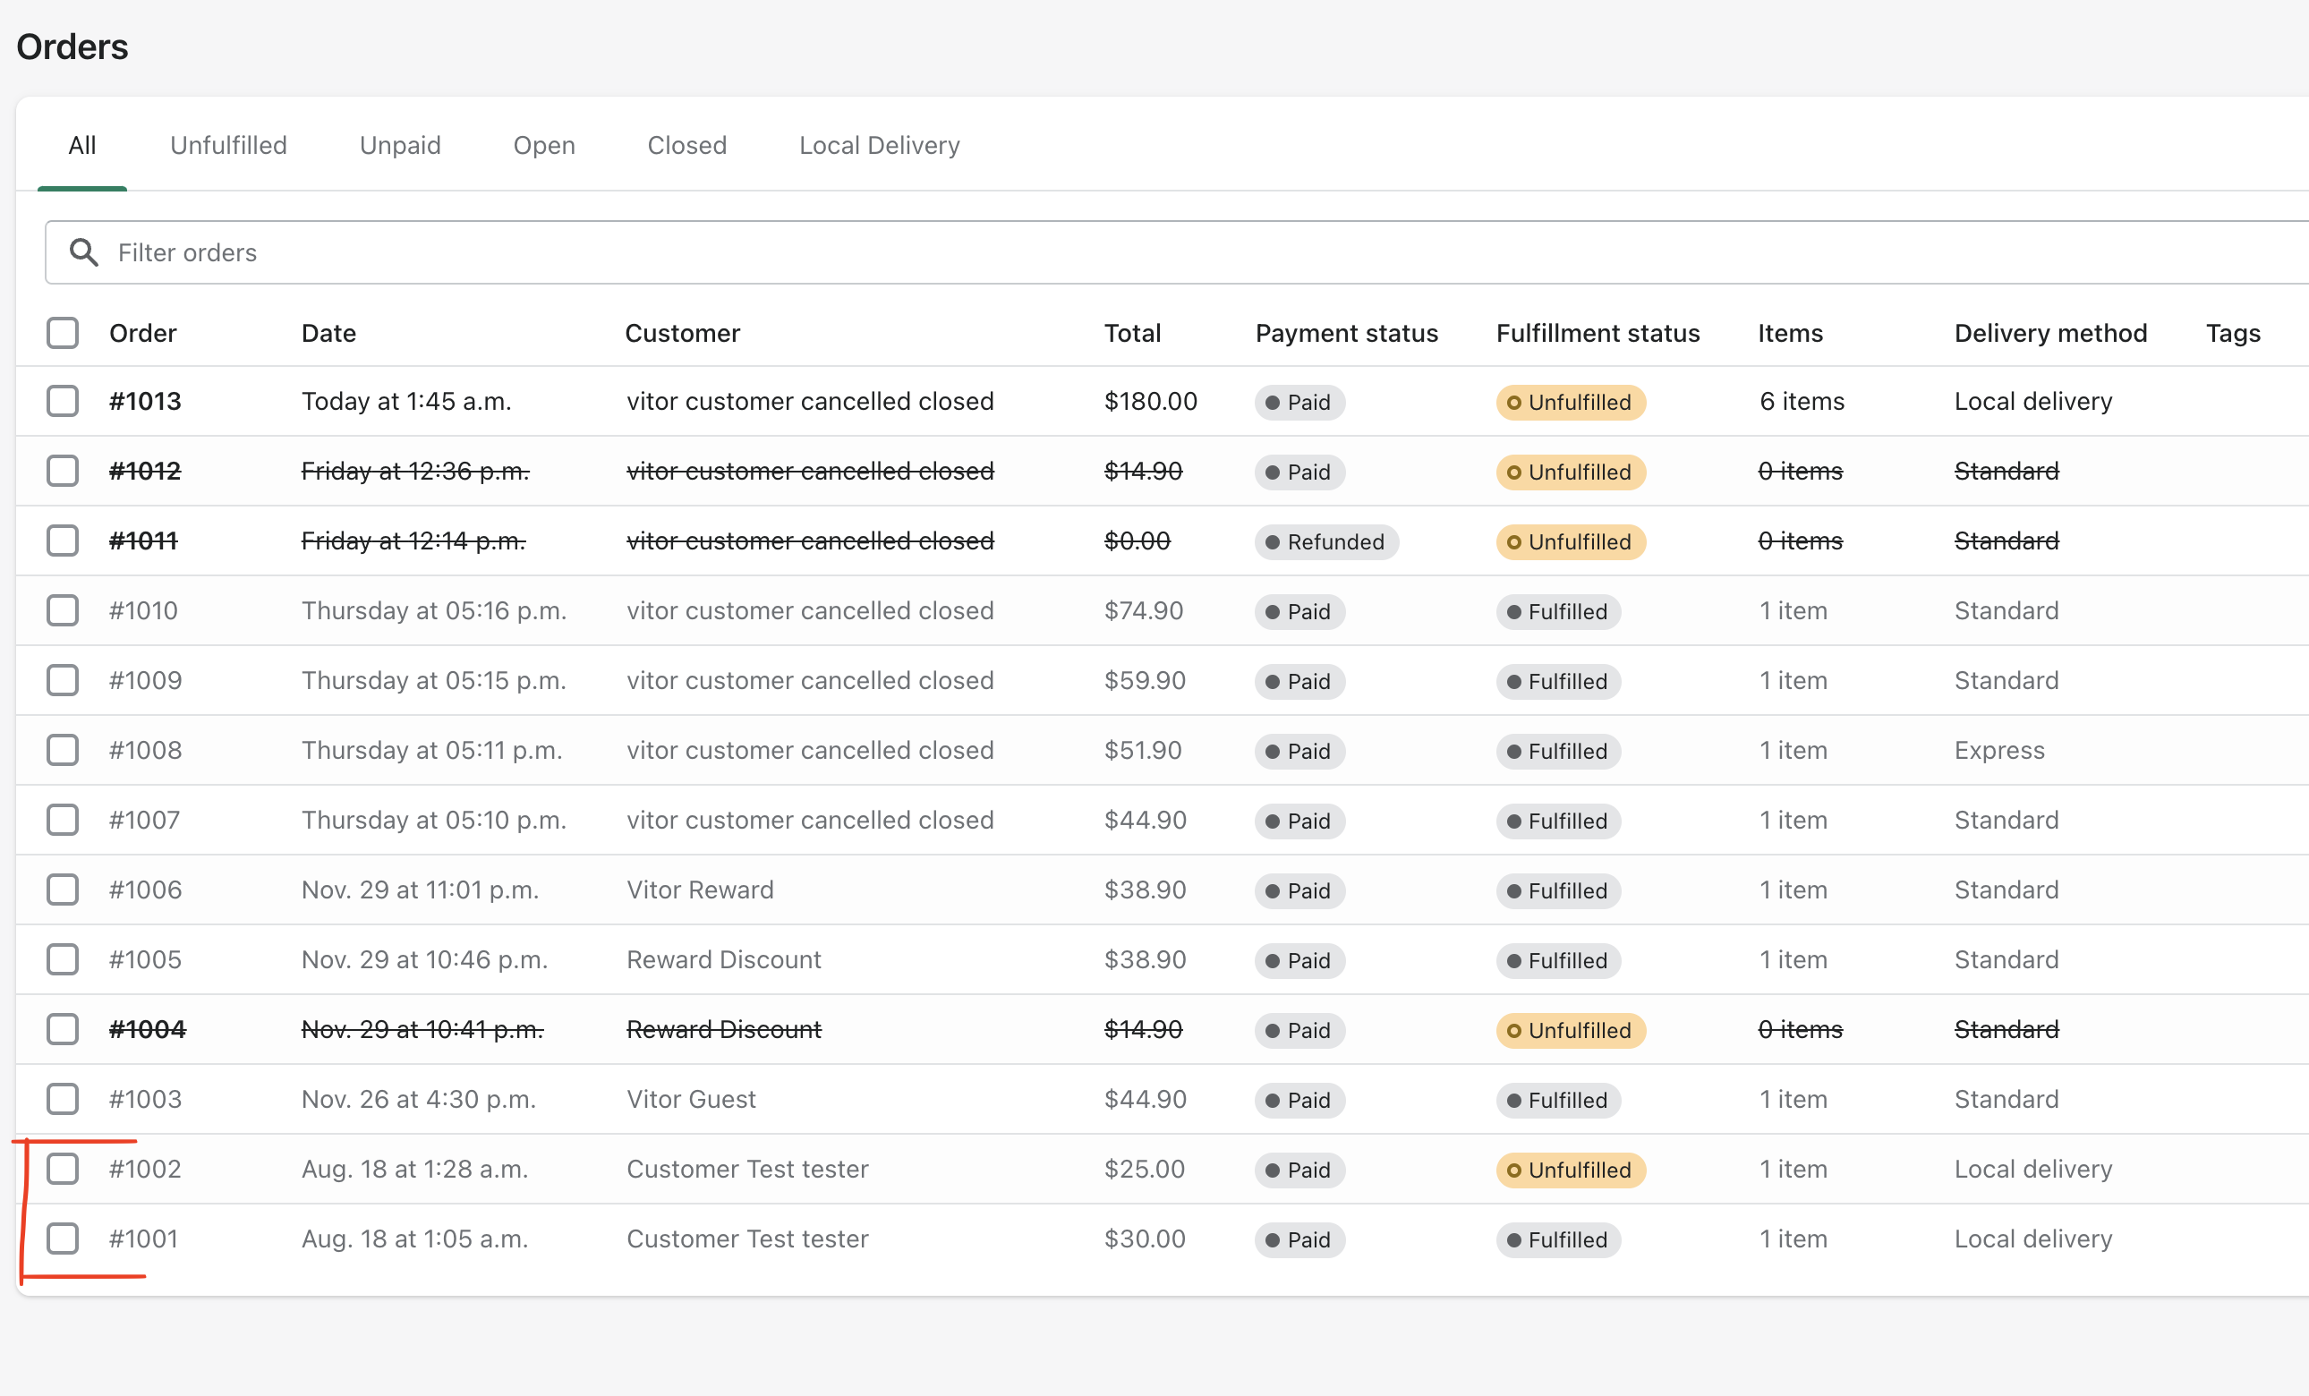Open order #1006 from Vitor Reward

(145, 890)
